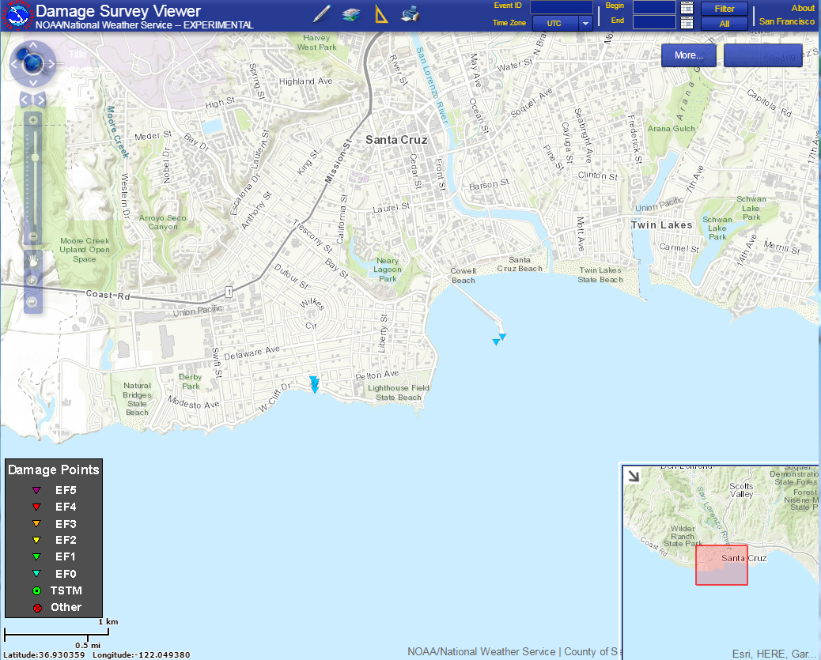
Task: Go to the previous map extent
Action: (25, 100)
